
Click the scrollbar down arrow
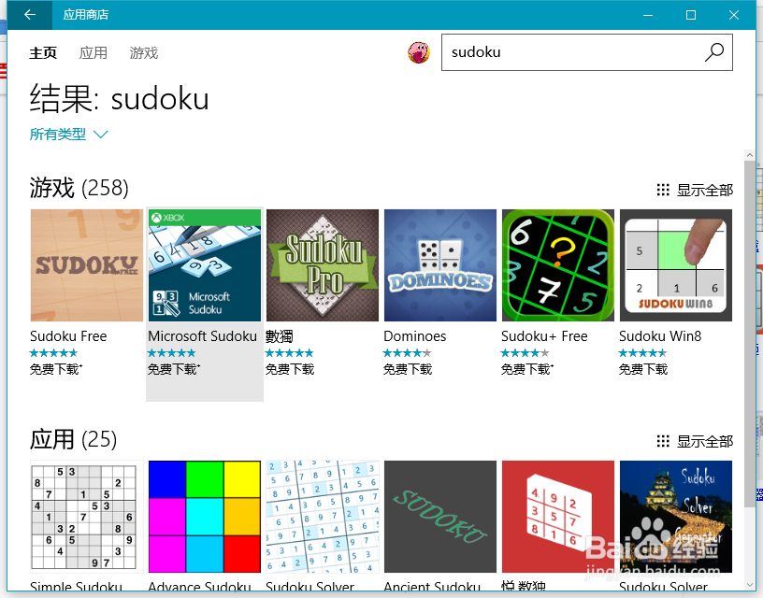pyautogui.click(x=749, y=585)
